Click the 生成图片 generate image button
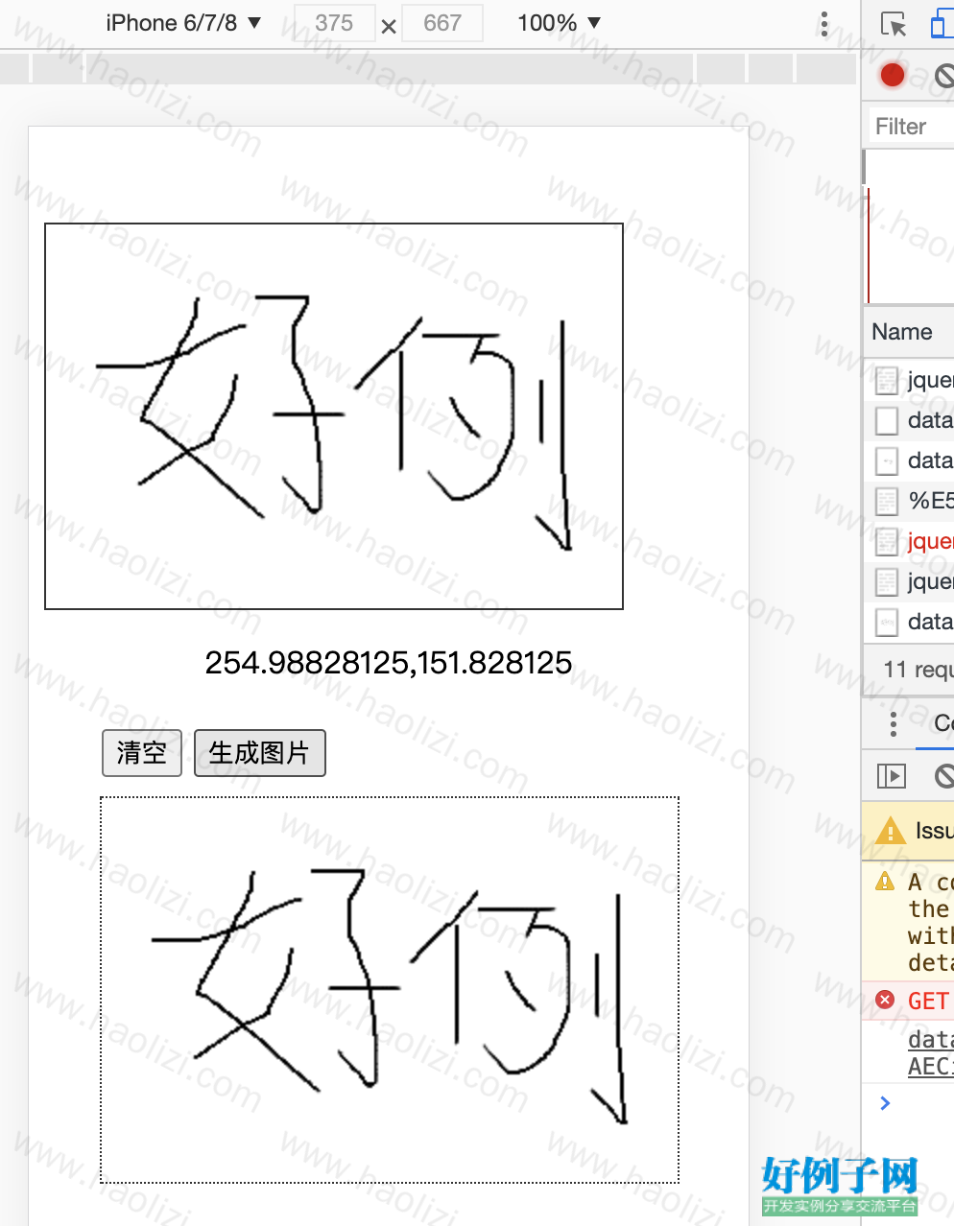The height and width of the screenshot is (1226, 954). pos(260,753)
